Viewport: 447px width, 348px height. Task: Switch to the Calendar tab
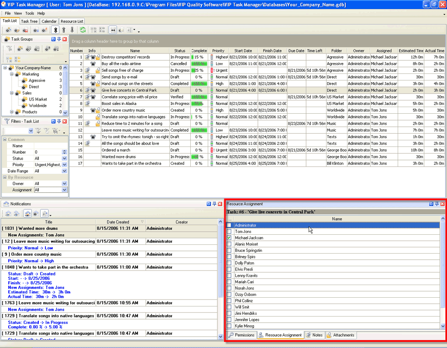click(x=49, y=21)
